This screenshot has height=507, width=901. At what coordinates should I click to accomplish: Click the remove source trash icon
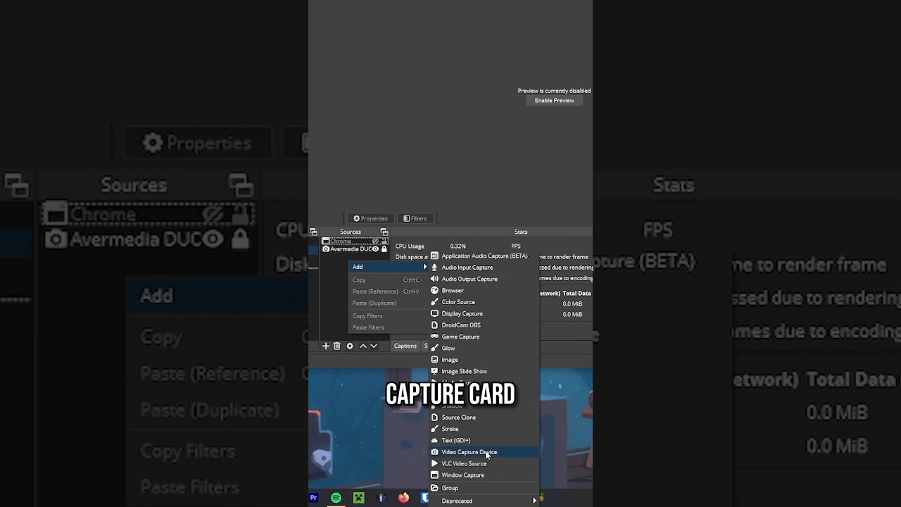pyautogui.click(x=337, y=346)
